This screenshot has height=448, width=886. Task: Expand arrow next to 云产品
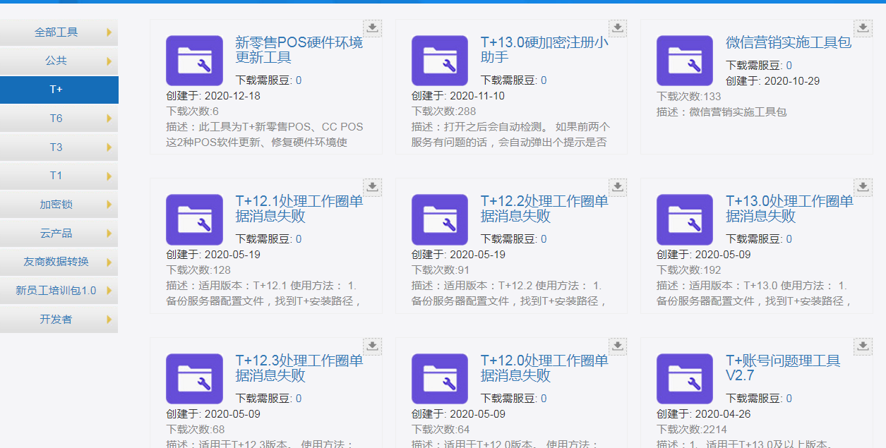tap(109, 234)
